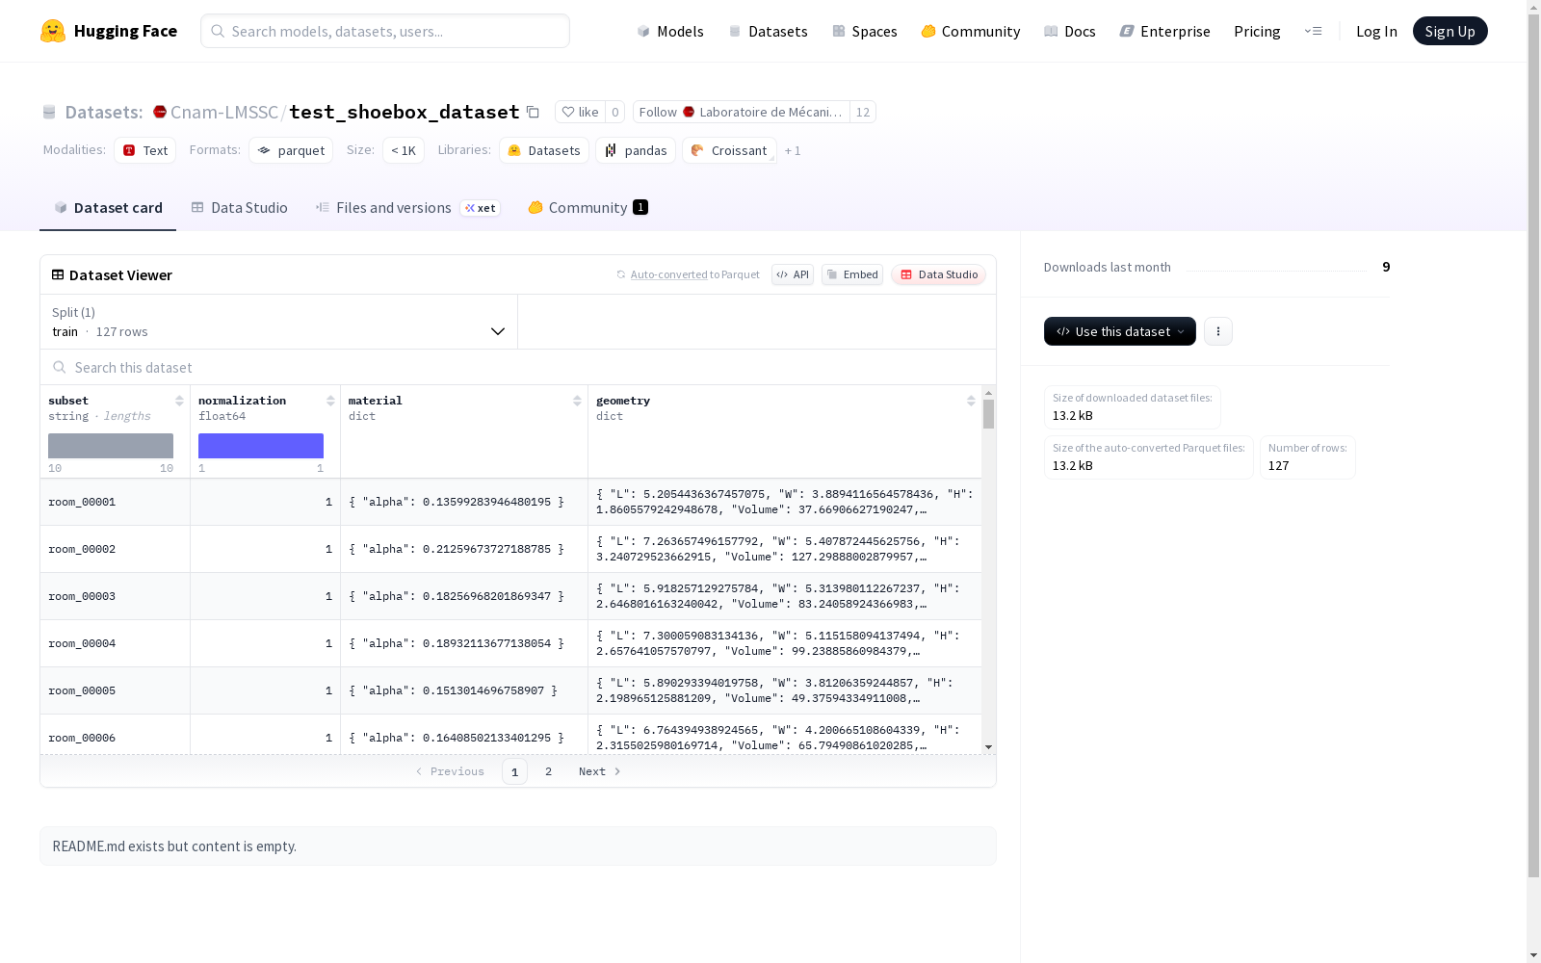Sort by the material column icon

577,401
